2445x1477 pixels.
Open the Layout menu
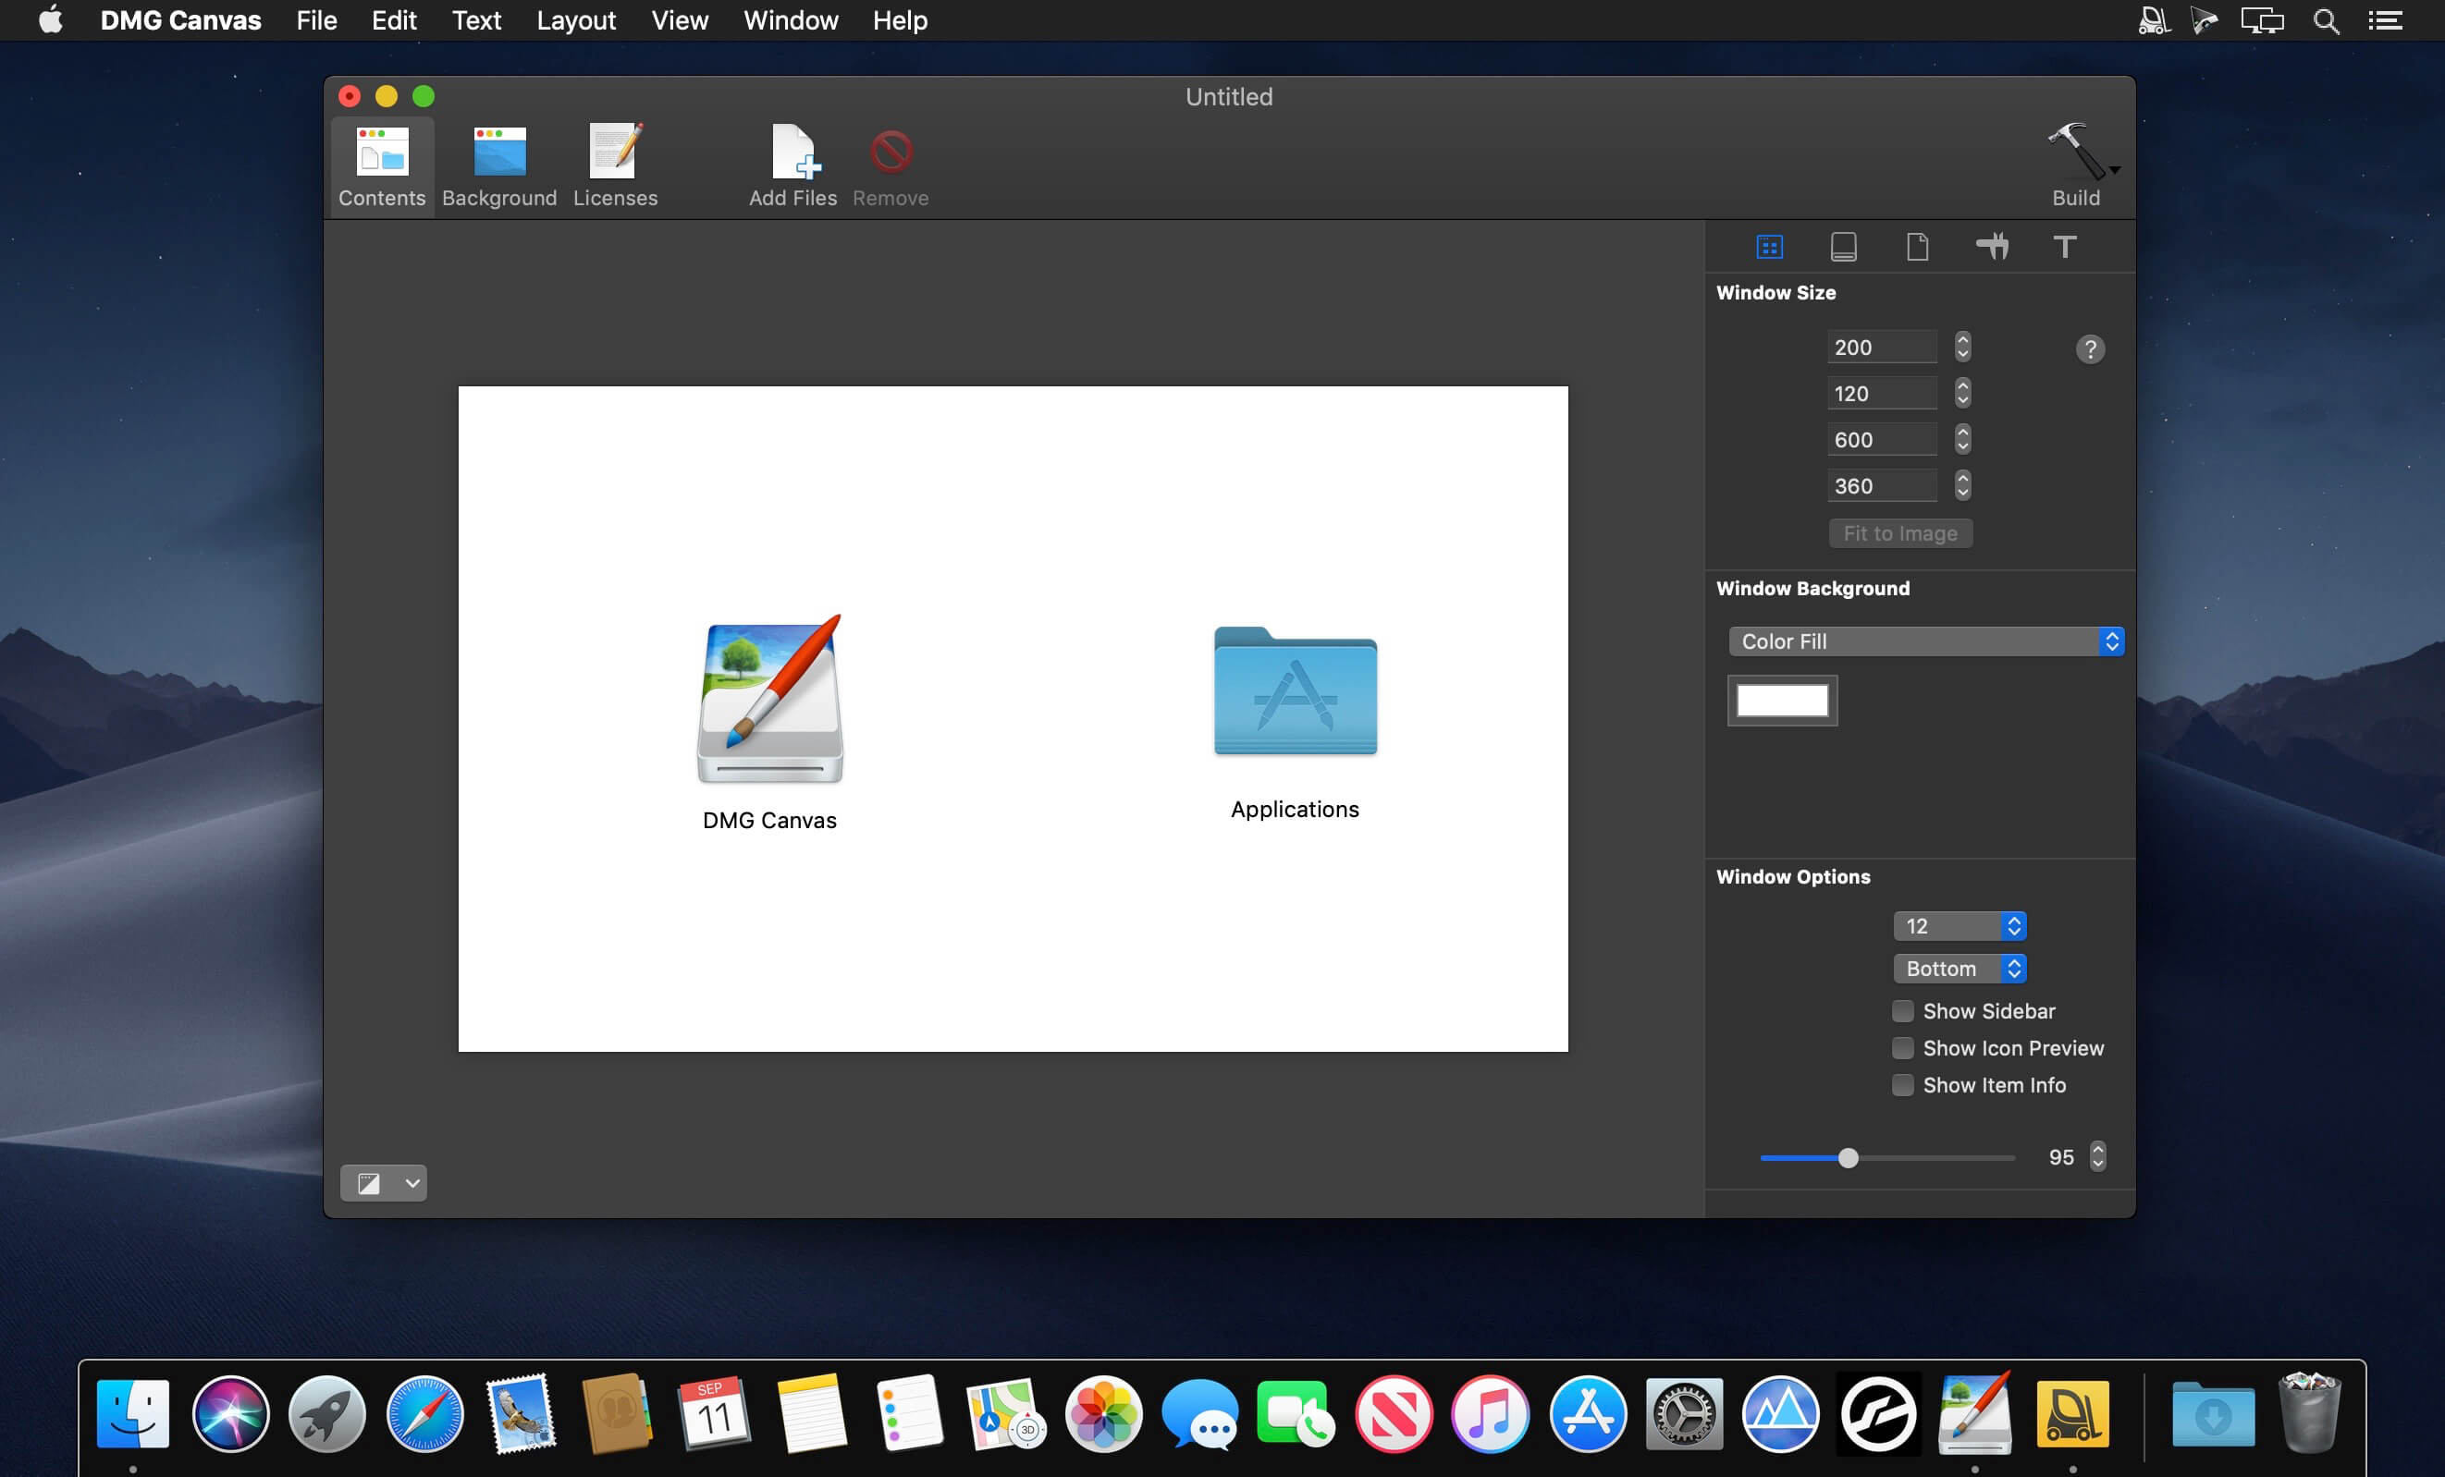pyautogui.click(x=575, y=19)
